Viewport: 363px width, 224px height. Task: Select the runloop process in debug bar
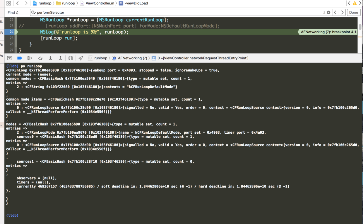(98, 58)
